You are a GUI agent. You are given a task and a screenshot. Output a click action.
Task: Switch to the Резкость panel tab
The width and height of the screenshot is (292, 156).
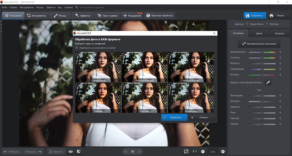[279, 33]
